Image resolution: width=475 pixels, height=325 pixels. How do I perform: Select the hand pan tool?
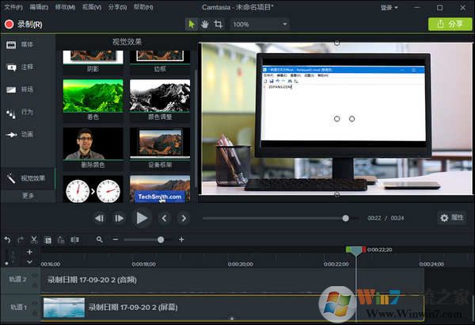click(205, 25)
